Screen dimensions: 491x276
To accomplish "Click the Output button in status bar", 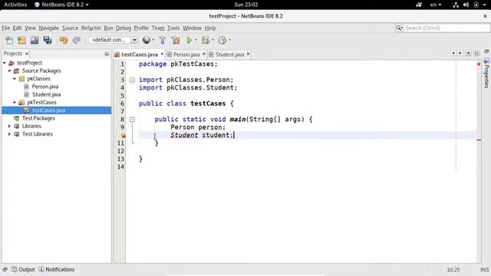I will (x=23, y=269).
